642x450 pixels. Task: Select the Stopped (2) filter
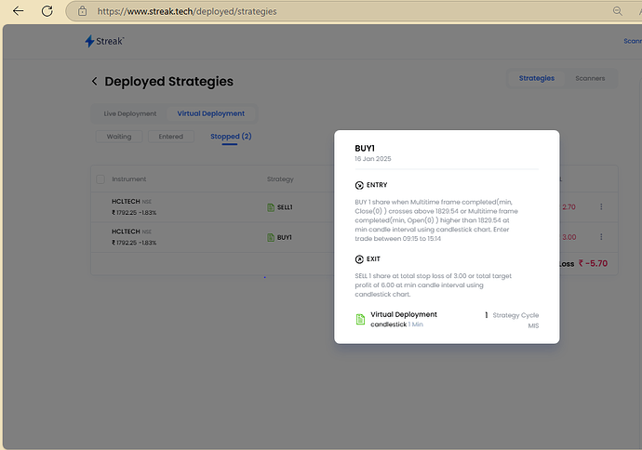(x=231, y=137)
